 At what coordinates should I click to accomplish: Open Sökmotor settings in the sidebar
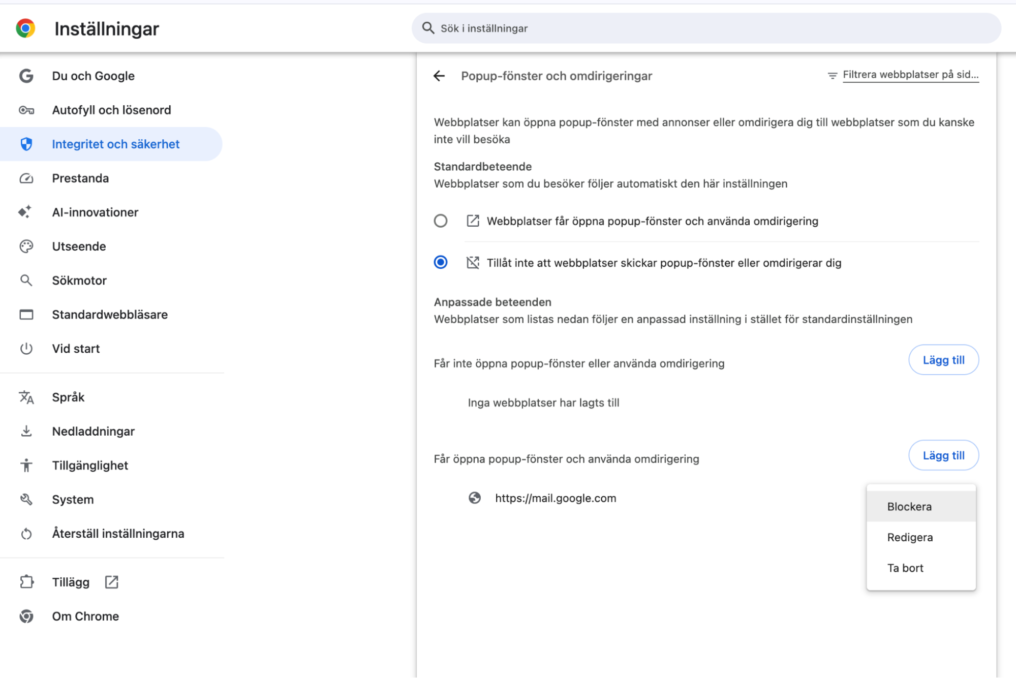tap(112, 281)
